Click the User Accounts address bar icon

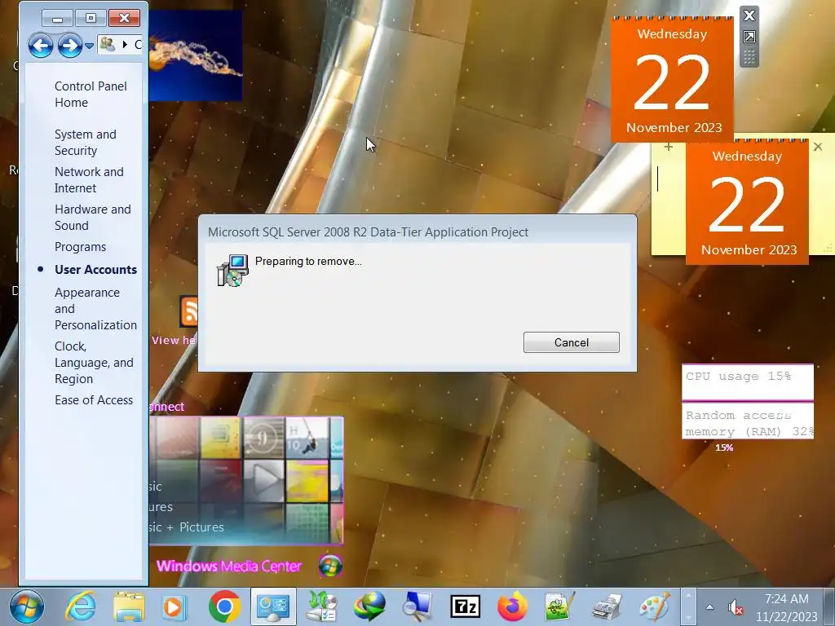[108, 44]
